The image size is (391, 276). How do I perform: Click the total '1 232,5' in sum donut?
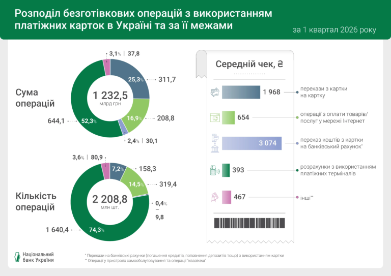(x=110, y=96)
